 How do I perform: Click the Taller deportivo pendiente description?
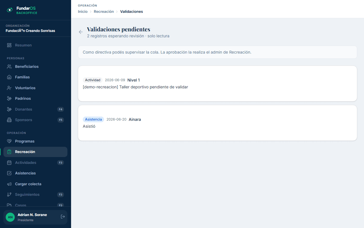coord(135,87)
